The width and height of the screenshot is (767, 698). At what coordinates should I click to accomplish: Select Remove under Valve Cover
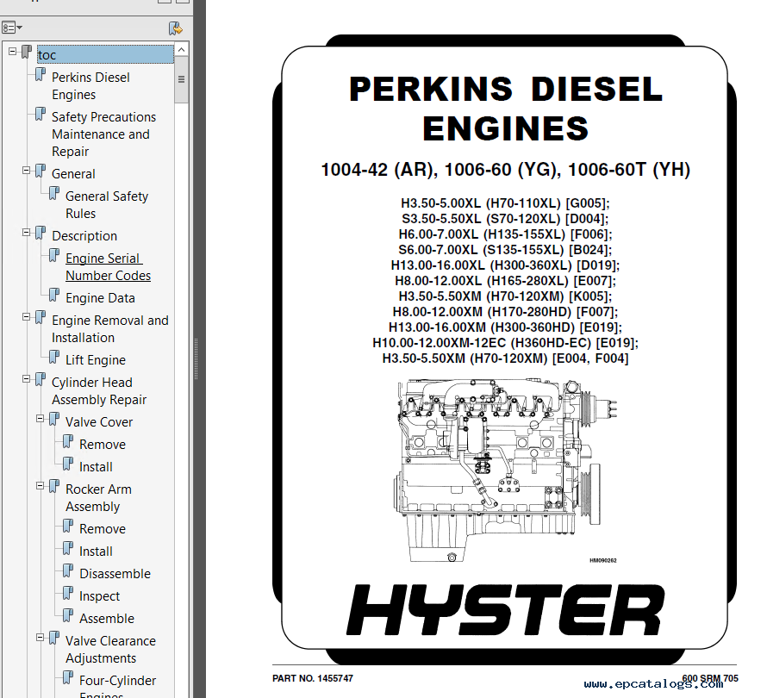click(103, 444)
